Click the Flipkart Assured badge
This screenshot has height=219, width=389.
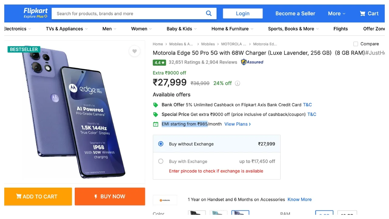point(252,62)
